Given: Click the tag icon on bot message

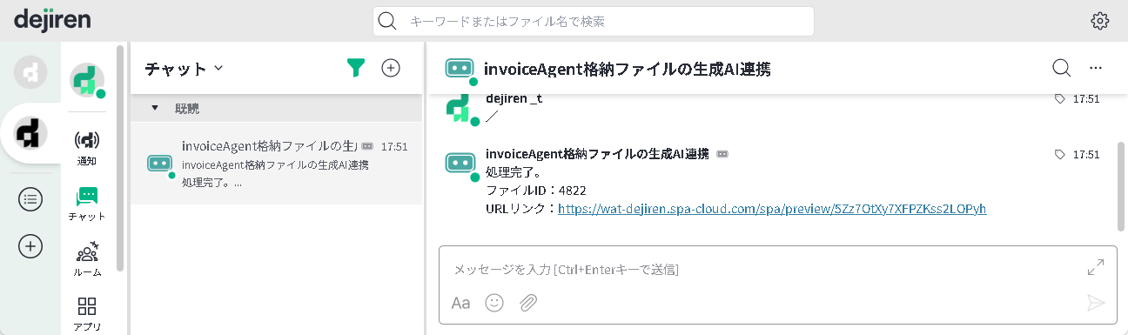Looking at the screenshot, I should [x=1059, y=154].
